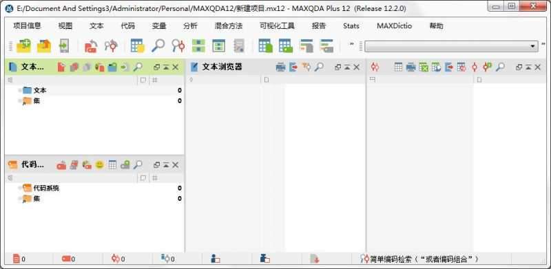Open the Code Relations Browser icon
Screen dimensions: 551x269
(x=286, y=46)
